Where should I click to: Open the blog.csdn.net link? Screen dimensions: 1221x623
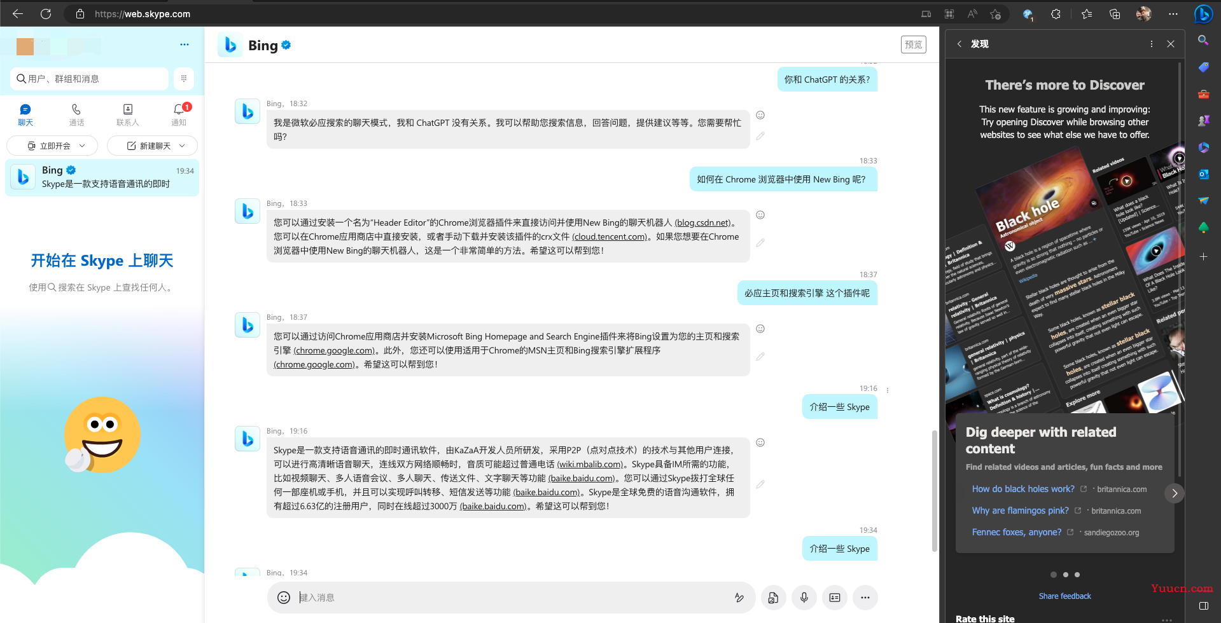point(702,222)
